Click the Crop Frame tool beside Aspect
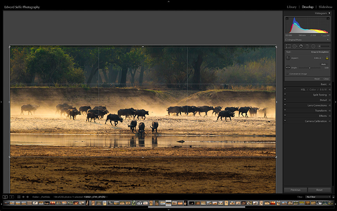The width and height of the screenshot is (337, 211). 288,58
